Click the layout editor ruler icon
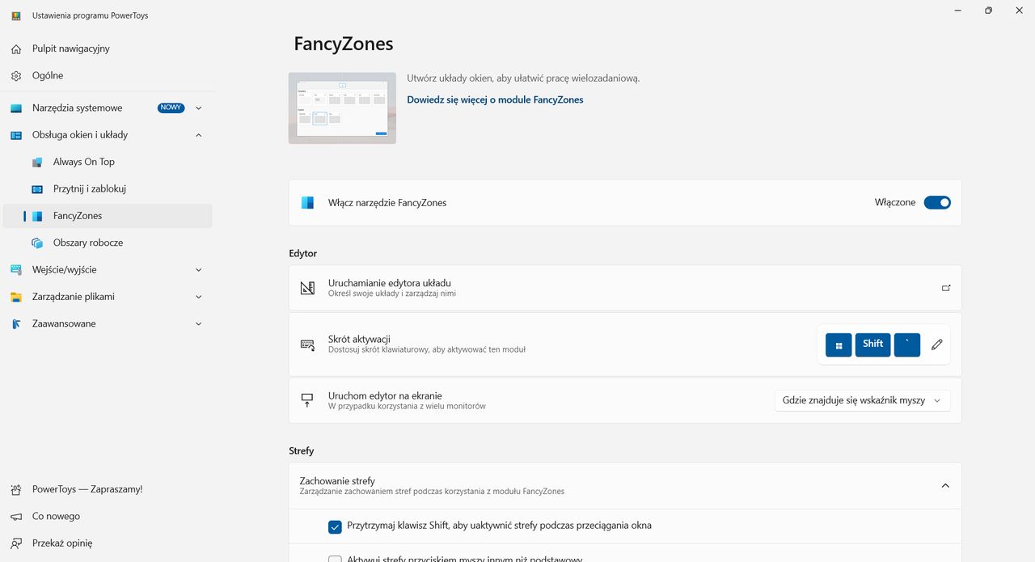Screen dimensions: 1035x562 307,288
